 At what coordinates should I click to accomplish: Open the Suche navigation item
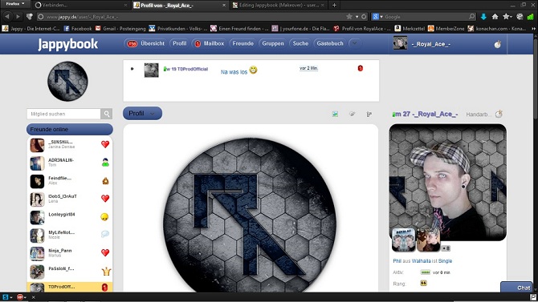(x=300, y=43)
